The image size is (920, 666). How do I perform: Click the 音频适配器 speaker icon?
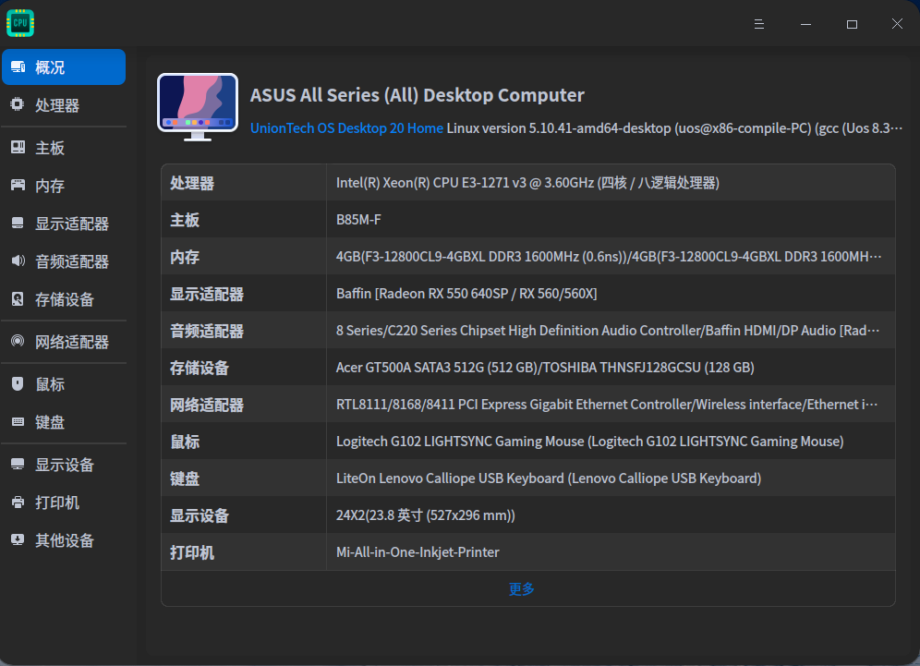click(x=18, y=260)
